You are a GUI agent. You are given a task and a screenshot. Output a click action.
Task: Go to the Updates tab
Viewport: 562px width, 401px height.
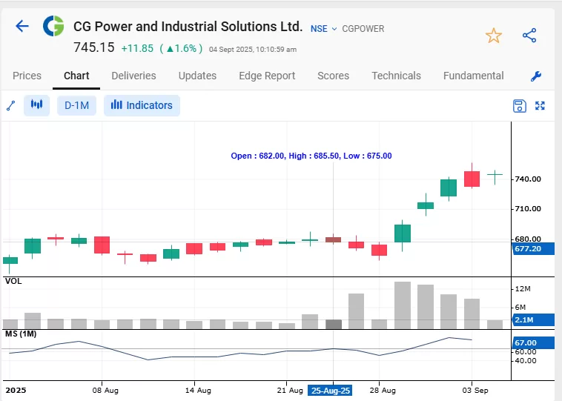coord(197,76)
